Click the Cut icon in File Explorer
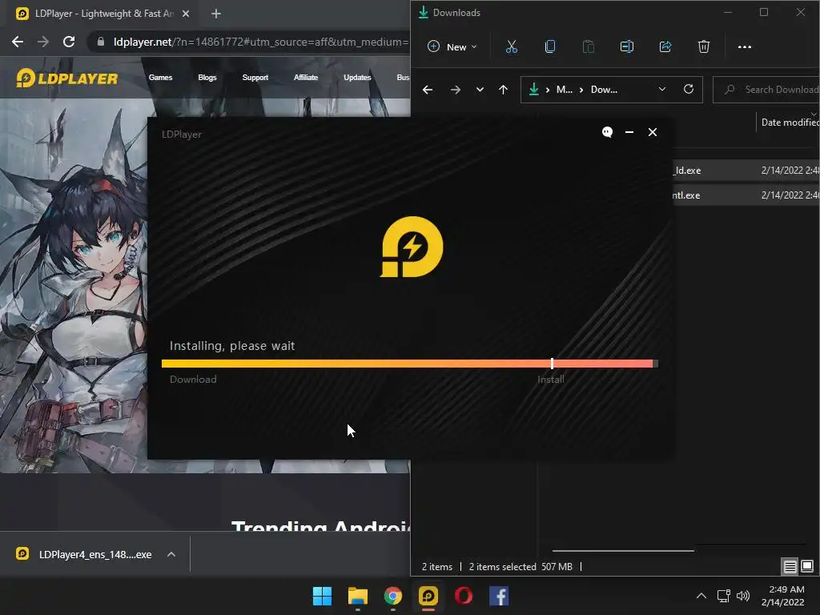820x615 pixels. (512, 47)
